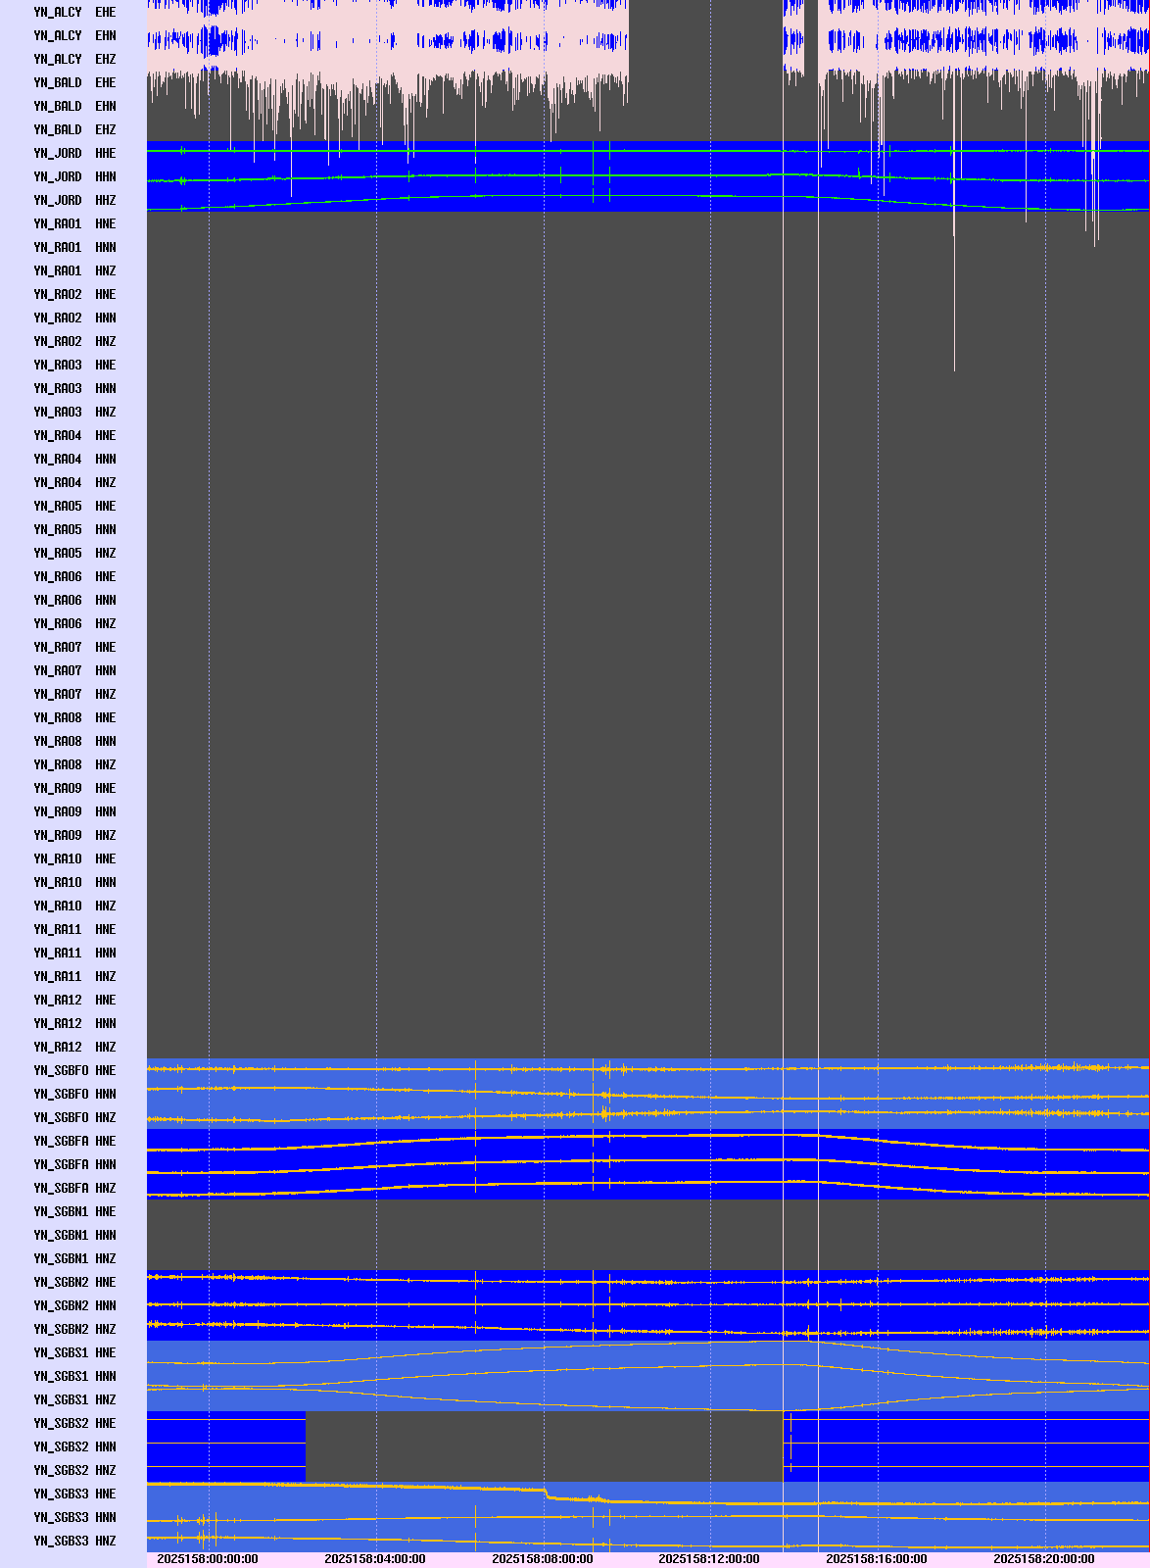This screenshot has width=1150, height=1568.
Task: Select the YN_SGBN1 HNZ channel label
Action: [x=74, y=1258]
